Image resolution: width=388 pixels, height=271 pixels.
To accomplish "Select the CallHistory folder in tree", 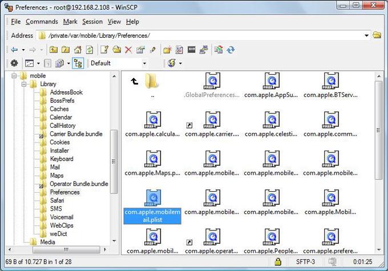I will [x=63, y=126].
